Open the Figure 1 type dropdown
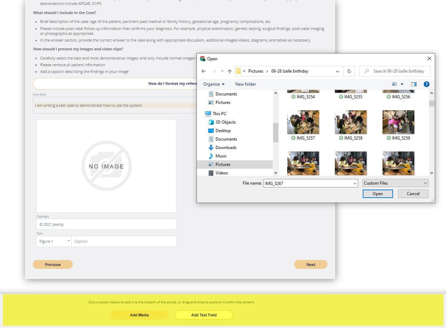 (x=54, y=241)
